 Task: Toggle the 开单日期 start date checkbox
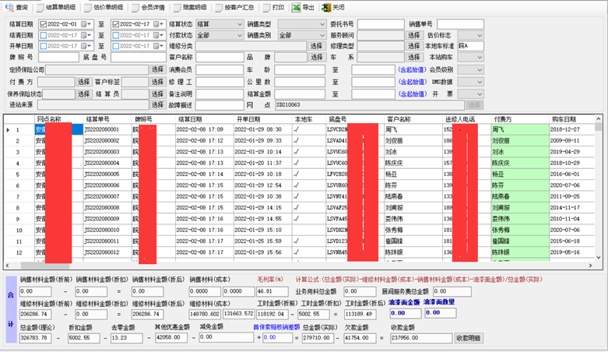(x=44, y=46)
